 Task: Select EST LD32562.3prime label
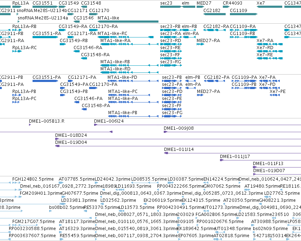point(118,200)
